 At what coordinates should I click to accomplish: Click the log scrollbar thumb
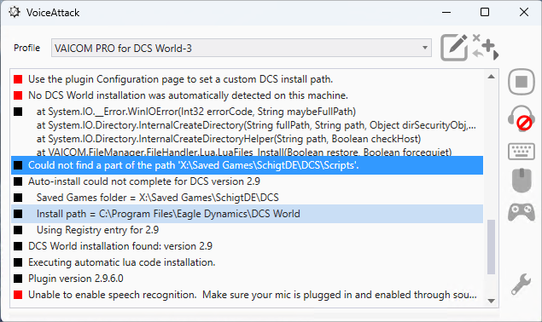click(x=491, y=247)
